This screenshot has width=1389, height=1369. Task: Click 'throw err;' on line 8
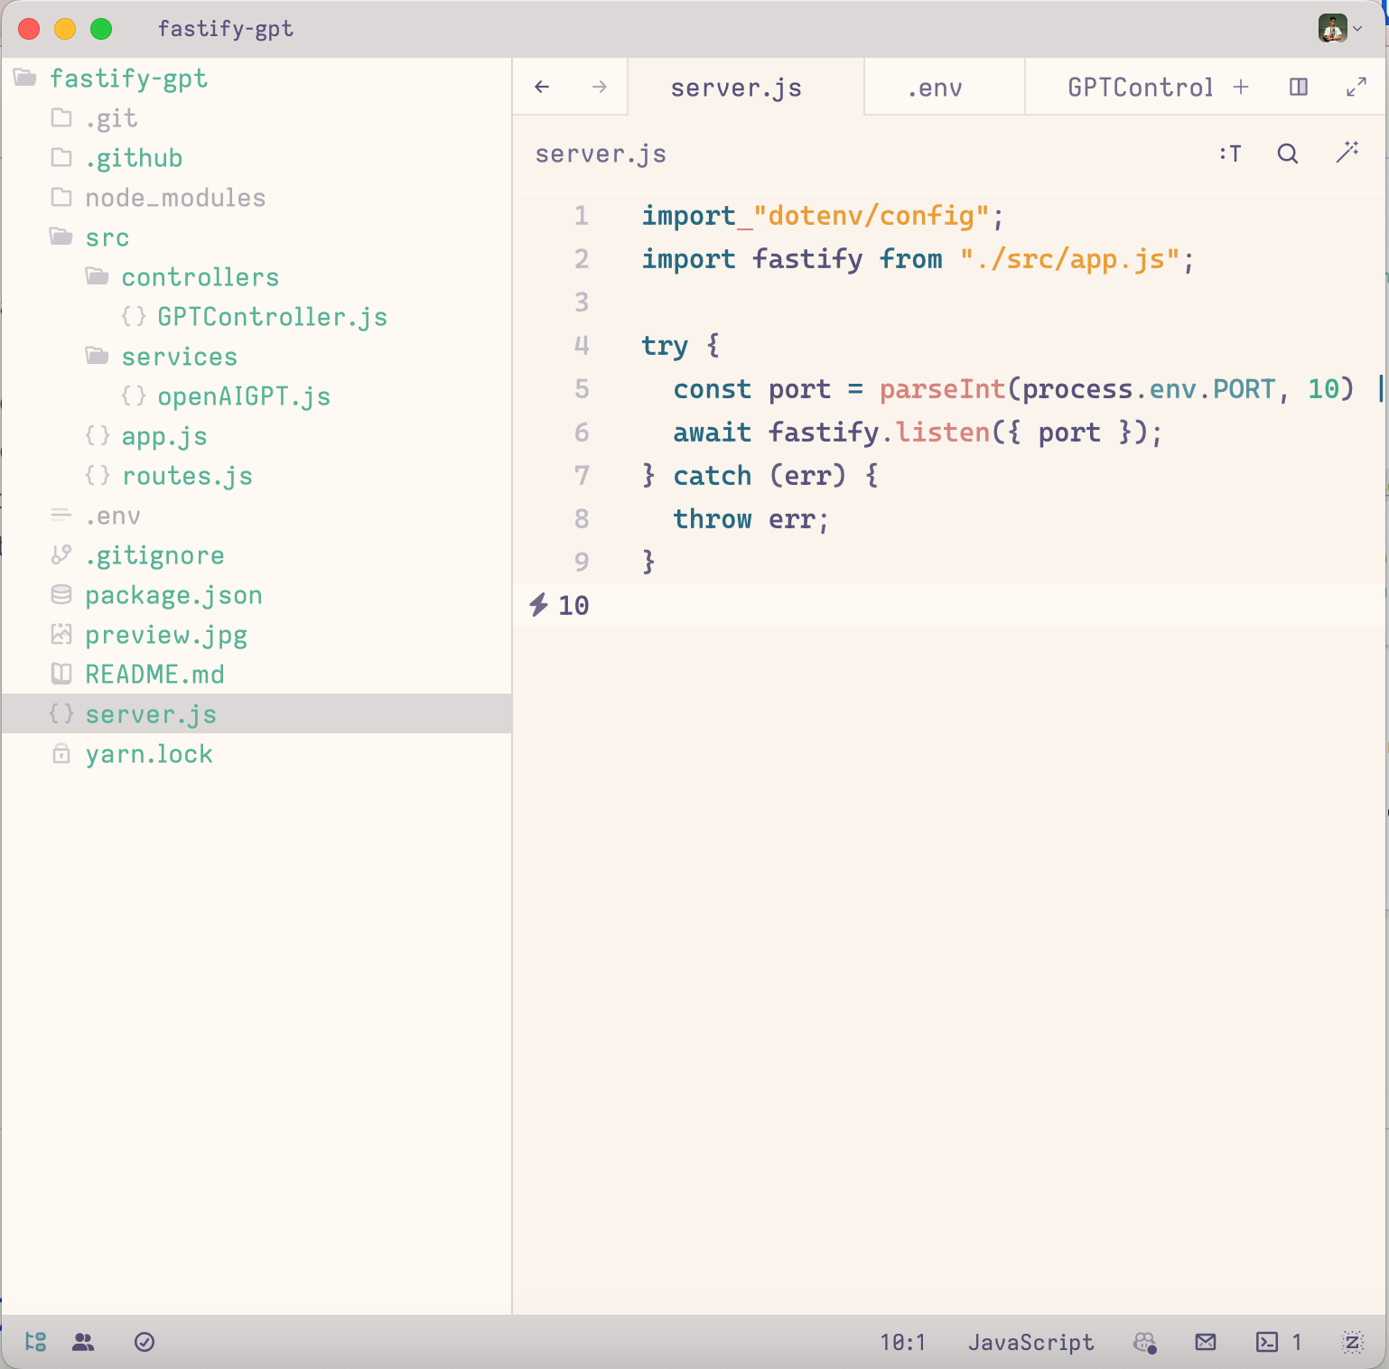(x=750, y=519)
